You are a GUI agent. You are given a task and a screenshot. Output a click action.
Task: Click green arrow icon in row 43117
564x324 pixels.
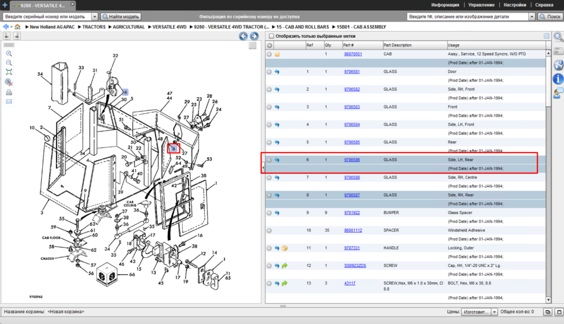[284, 283]
